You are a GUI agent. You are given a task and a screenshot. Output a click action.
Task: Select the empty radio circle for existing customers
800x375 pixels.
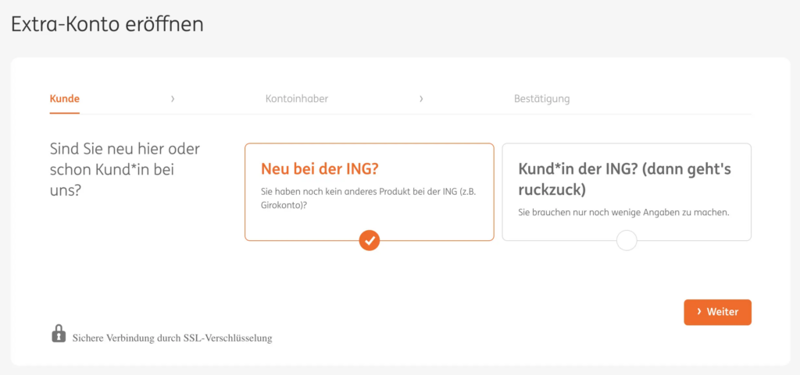pyautogui.click(x=627, y=240)
